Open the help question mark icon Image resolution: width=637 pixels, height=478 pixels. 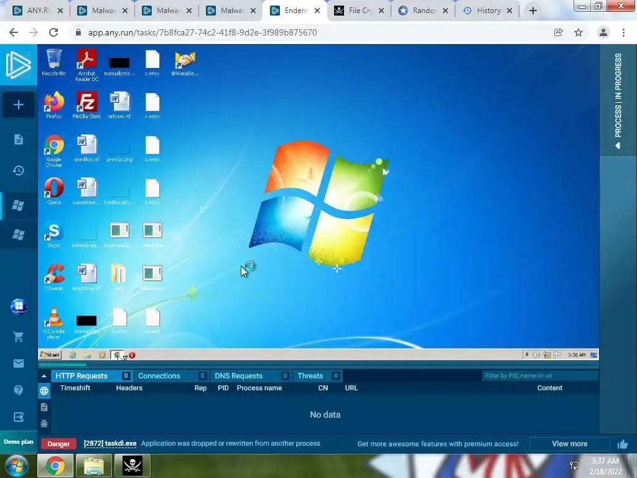click(x=18, y=390)
